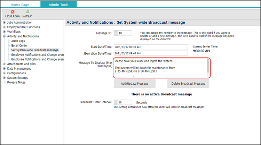Increase Broadcast Timer Interval with up arrow
The image size is (261, 145).
click(x=116, y=101)
